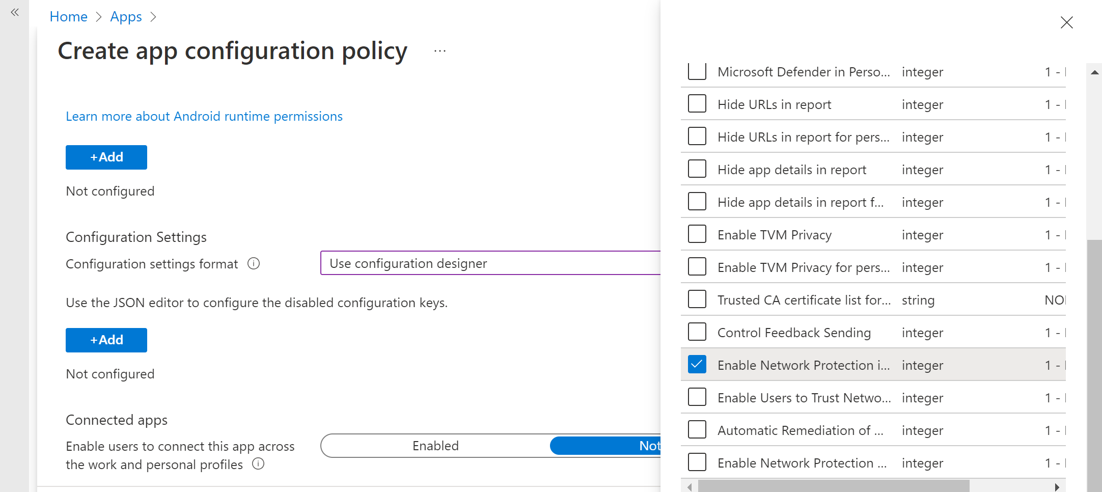Check Enable Users to Trust Netwo... checkbox
This screenshot has height=492, width=1102.
pyautogui.click(x=697, y=397)
